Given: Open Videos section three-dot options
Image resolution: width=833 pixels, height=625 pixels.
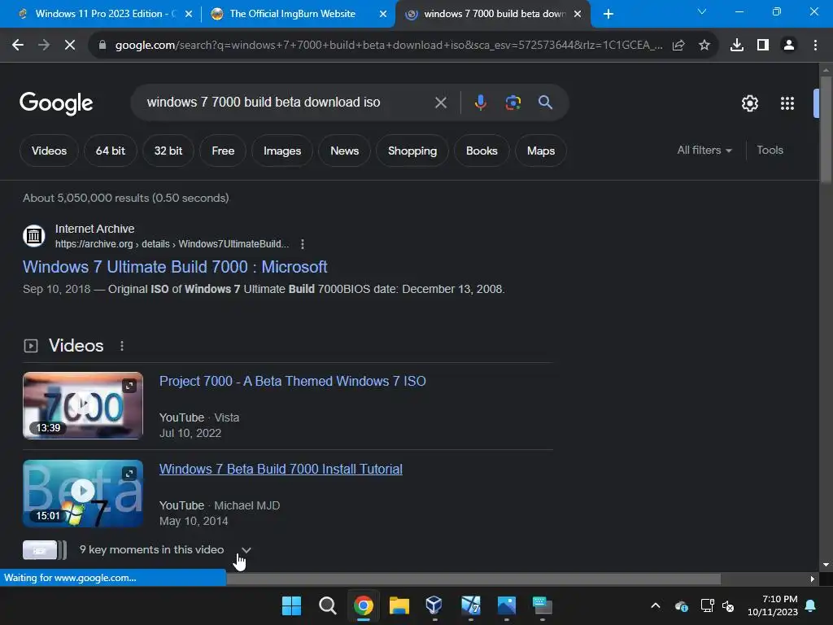Looking at the screenshot, I should click(x=122, y=346).
